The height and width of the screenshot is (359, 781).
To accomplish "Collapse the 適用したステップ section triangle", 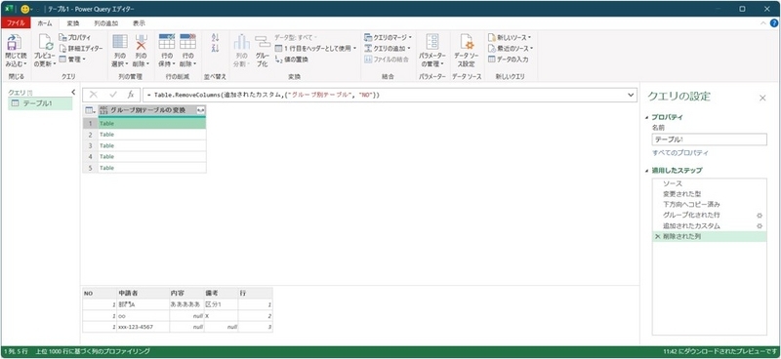I will [646, 171].
